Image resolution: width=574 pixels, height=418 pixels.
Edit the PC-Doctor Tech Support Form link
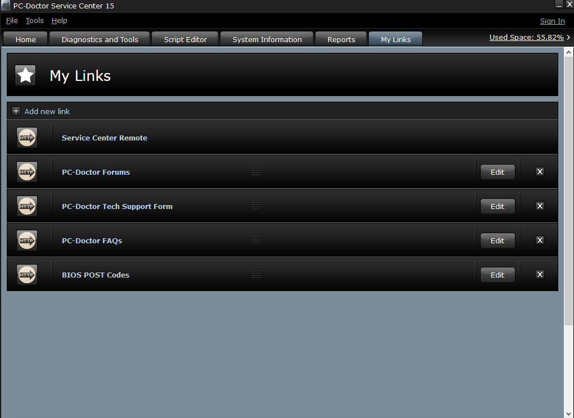point(498,206)
